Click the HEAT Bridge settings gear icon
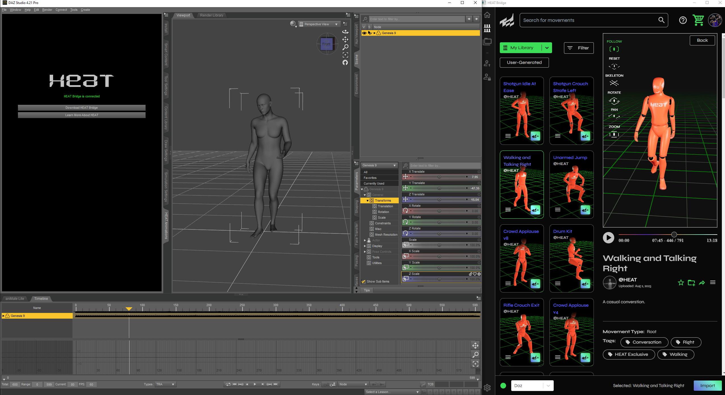725x395 pixels. (x=487, y=388)
